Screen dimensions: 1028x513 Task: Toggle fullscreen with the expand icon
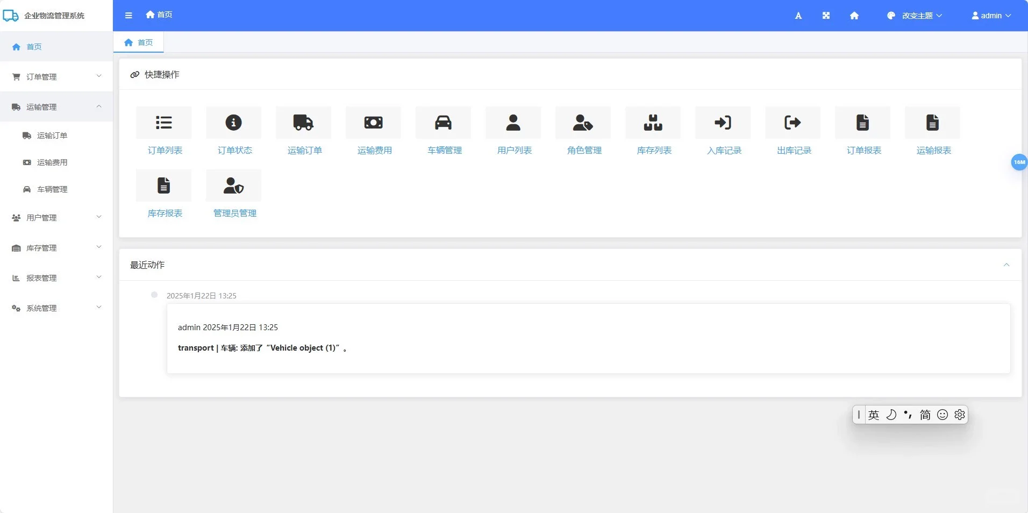tap(826, 16)
